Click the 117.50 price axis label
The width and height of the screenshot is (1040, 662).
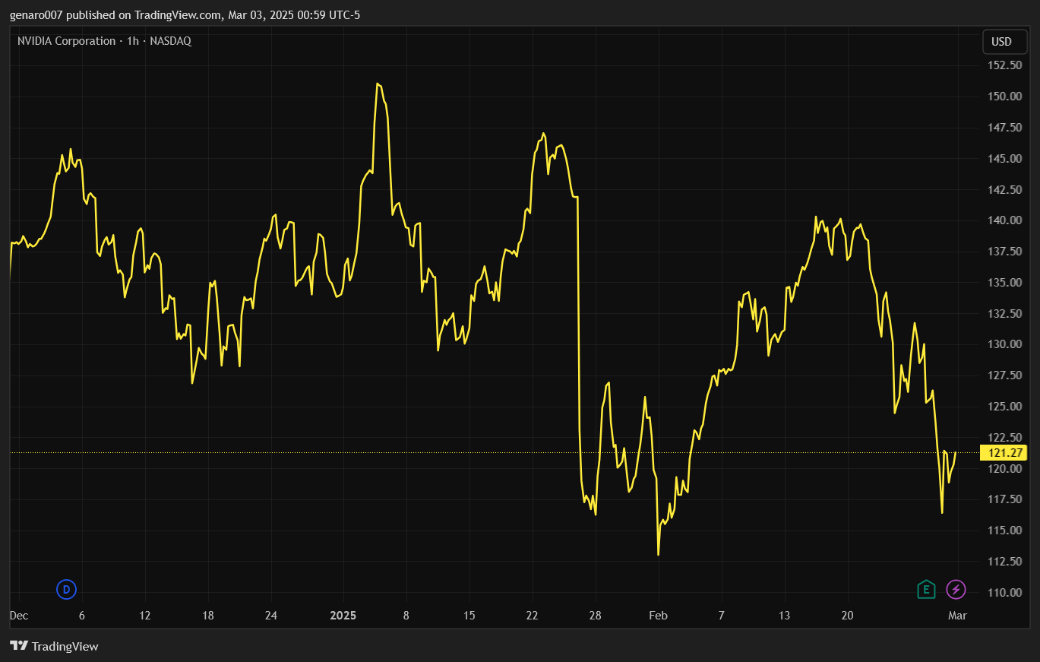[1004, 499]
